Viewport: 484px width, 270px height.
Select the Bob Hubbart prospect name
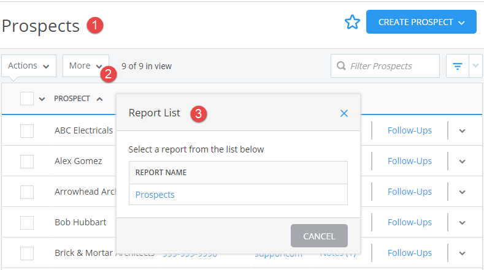[x=80, y=222]
